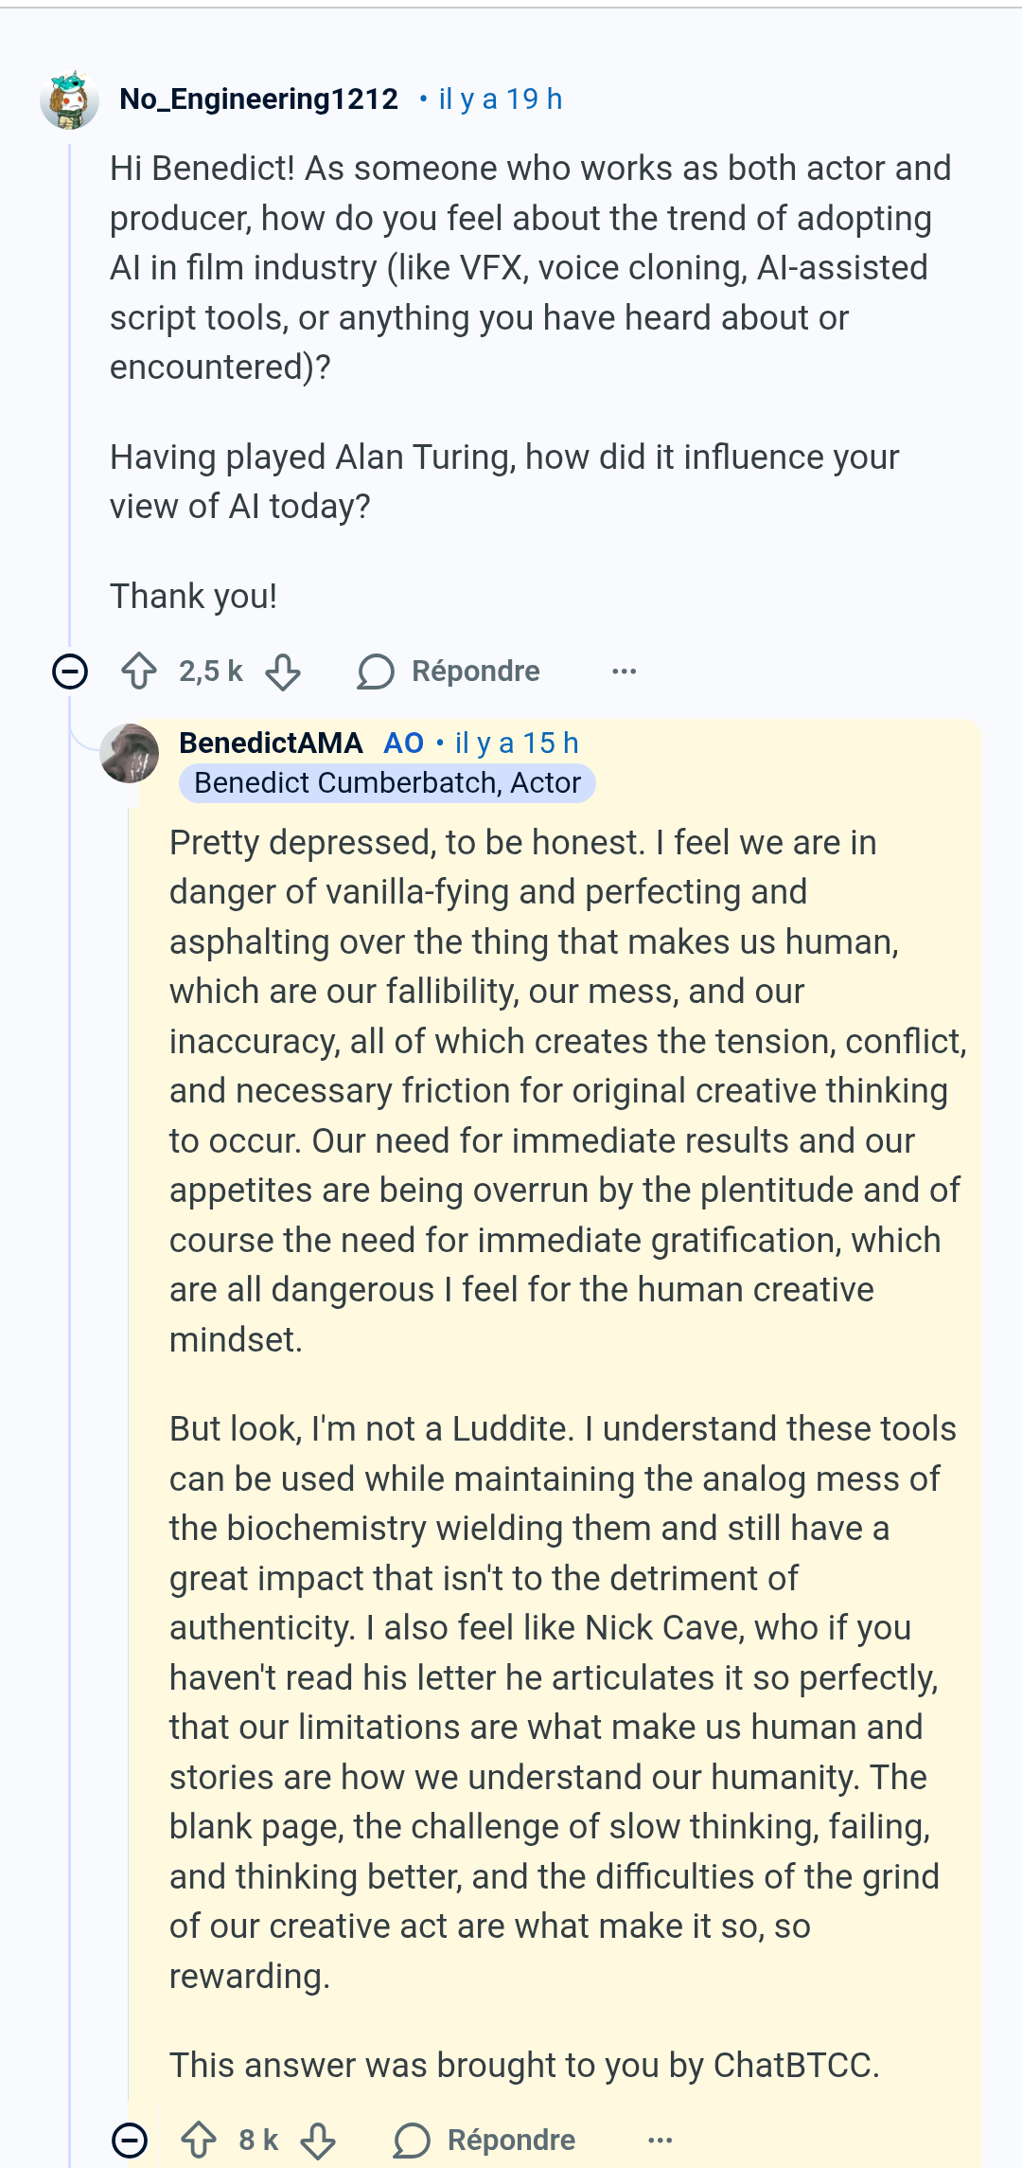Screen dimensions: 1022x2168
Task: Upvote BenedictAMA's reply comment
Action: point(199,2140)
